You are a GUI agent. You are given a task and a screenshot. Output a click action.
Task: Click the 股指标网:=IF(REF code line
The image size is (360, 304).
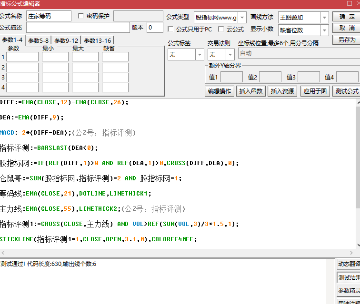(x=120, y=163)
